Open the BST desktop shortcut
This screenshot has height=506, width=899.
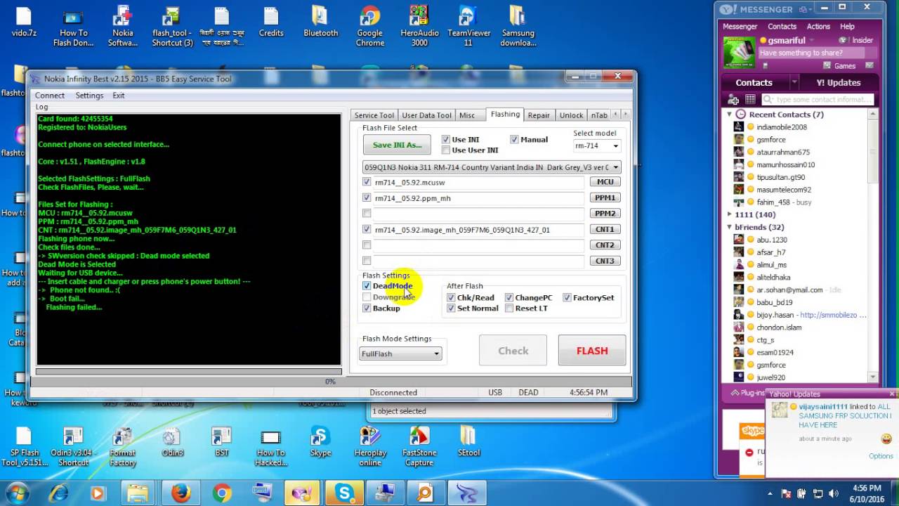pyautogui.click(x=221, y=443)
